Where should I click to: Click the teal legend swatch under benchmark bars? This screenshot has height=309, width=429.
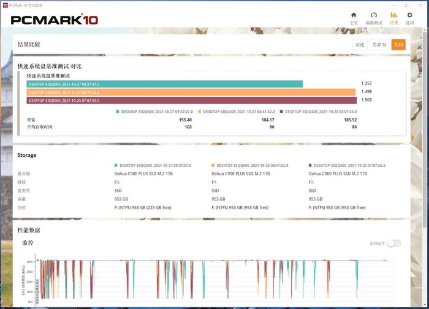click(x=117, y=112)
